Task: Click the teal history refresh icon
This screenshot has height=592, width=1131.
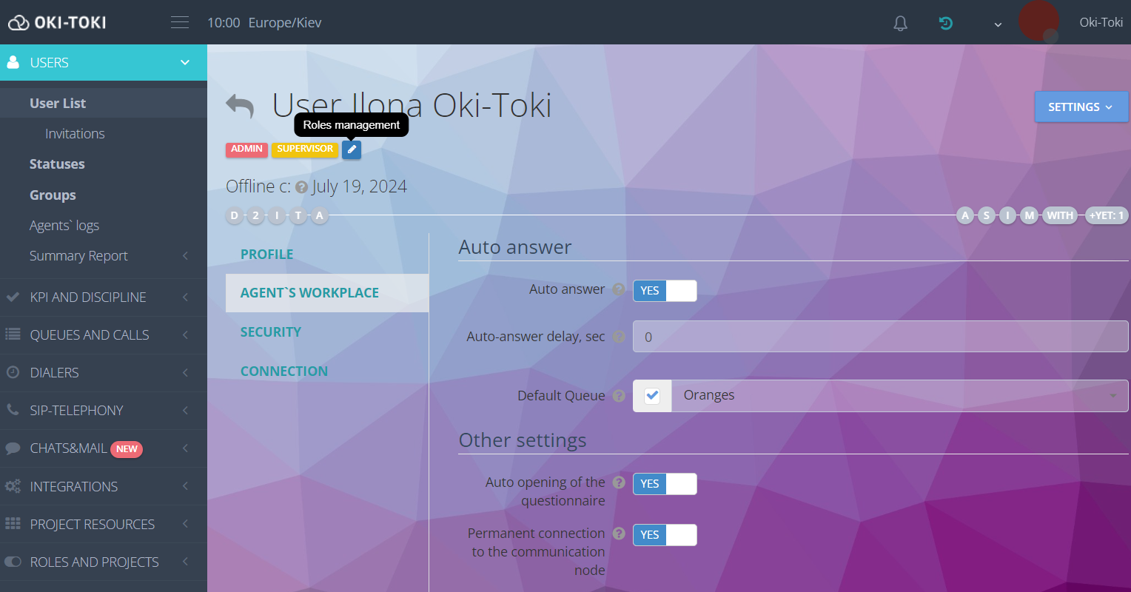Action: (945, 24)
